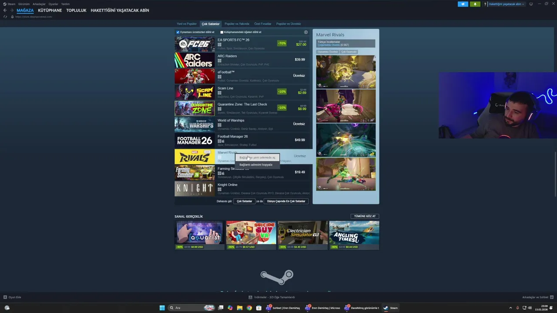Open the Yardım menu

65,4
